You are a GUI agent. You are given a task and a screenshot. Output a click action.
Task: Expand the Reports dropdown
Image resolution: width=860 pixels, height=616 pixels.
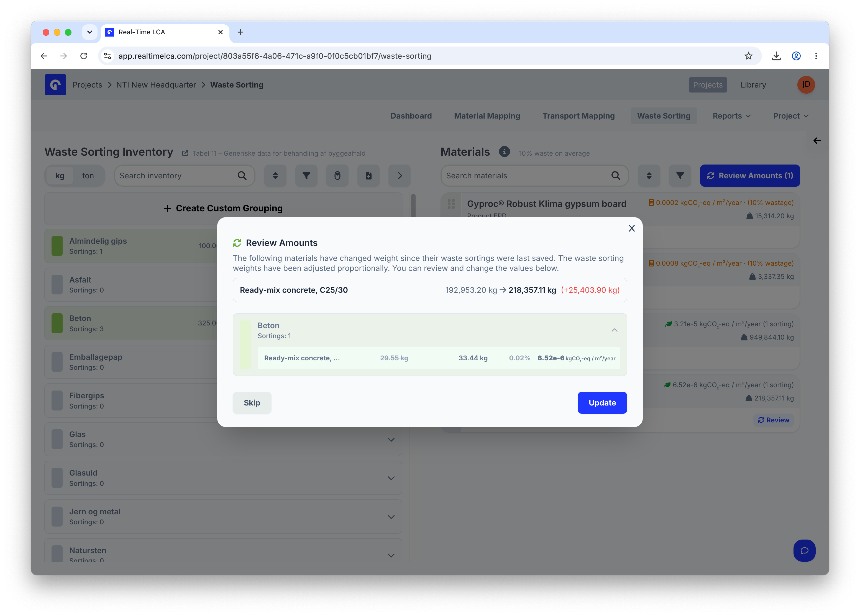731,116
